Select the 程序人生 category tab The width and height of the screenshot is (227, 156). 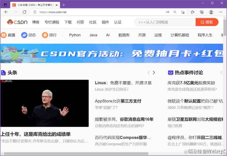pos(205,35)
